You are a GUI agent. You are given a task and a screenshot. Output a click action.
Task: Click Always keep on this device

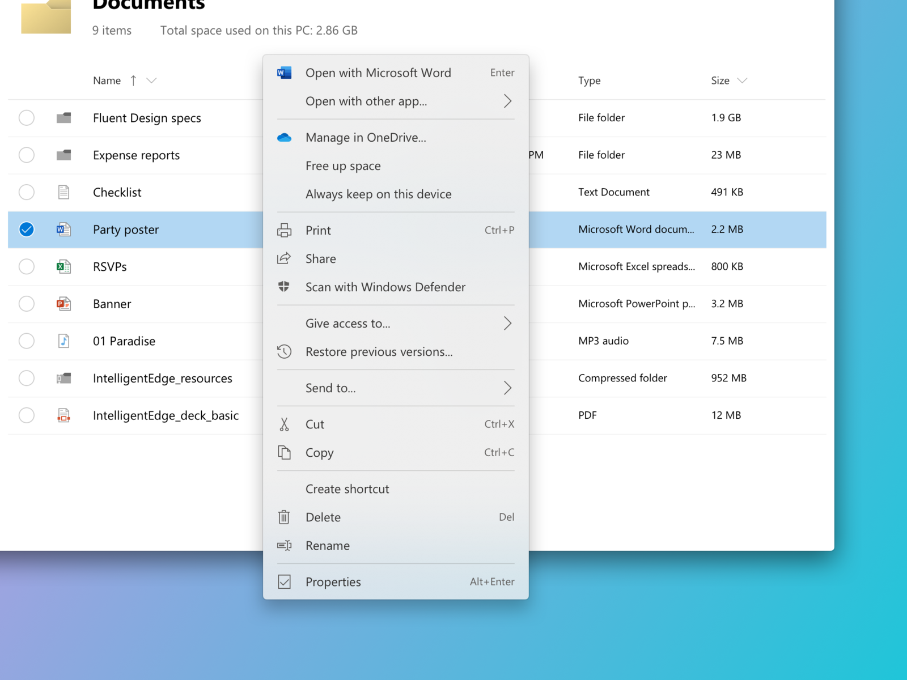[x=378, y=194]
